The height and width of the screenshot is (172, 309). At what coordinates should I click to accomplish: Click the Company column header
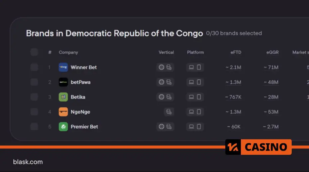point(68,52)
